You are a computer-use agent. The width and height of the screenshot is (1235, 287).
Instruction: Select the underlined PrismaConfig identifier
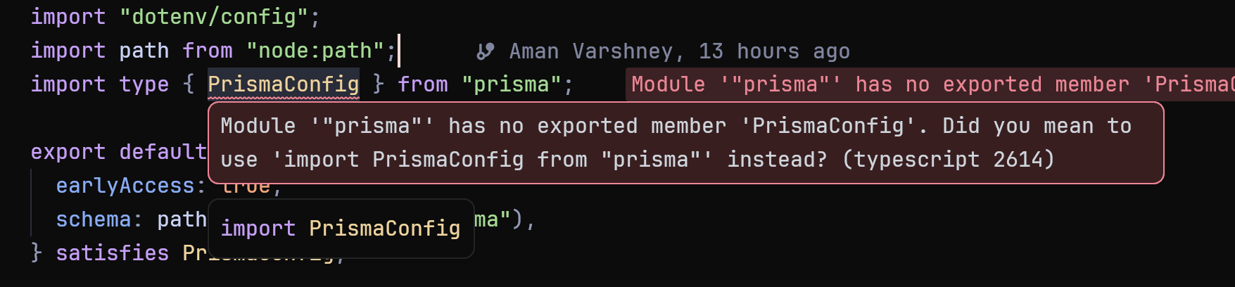point(284,84)
